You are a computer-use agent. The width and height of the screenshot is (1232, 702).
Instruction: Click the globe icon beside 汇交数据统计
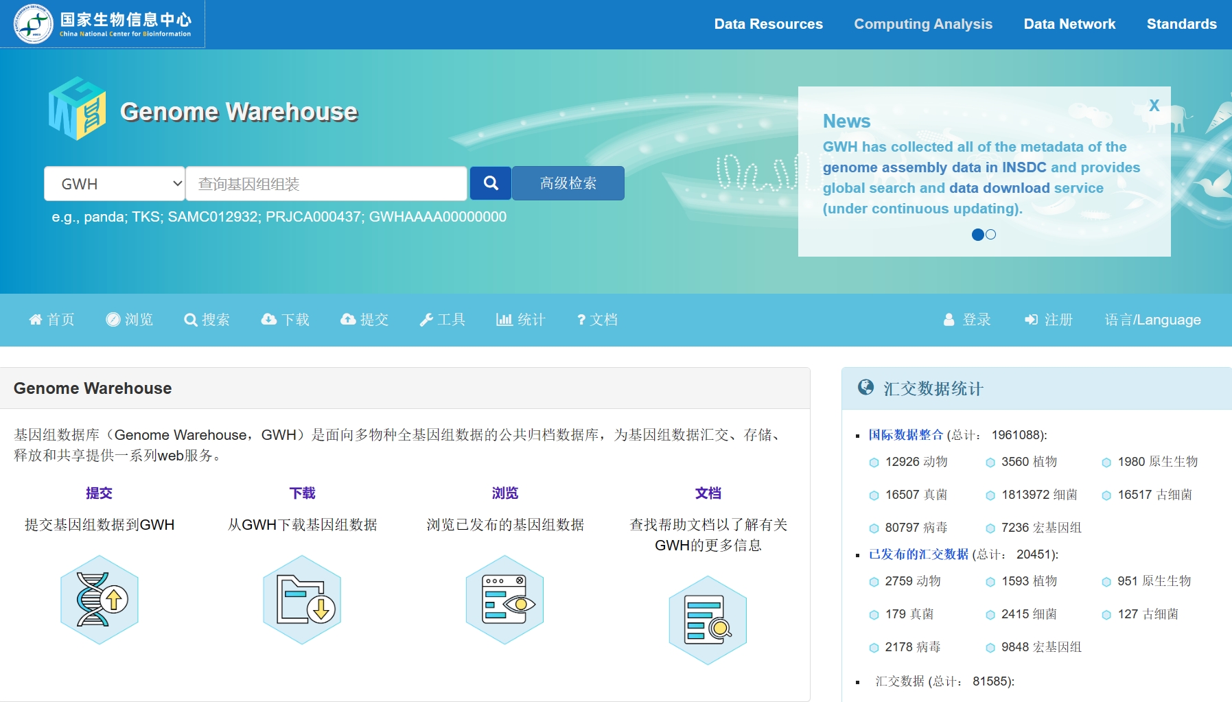click(865, 388)
